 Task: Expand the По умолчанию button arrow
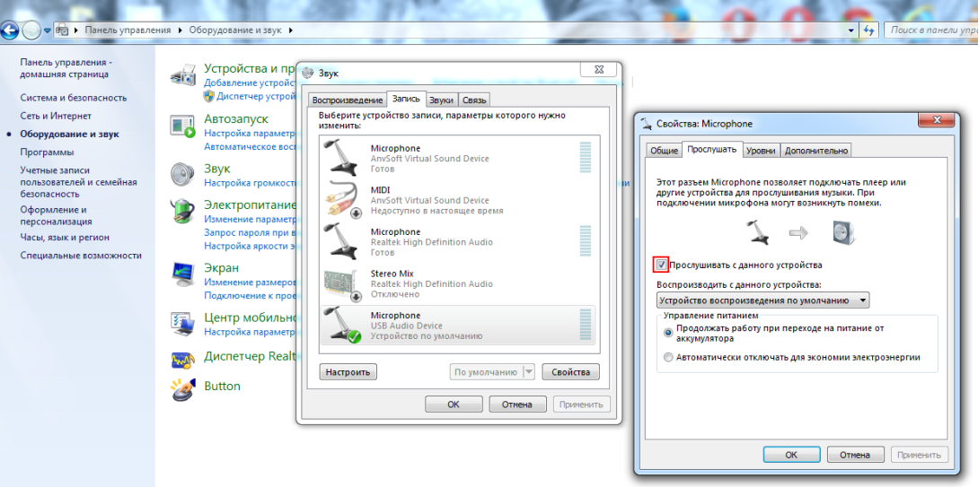(528, 372)
